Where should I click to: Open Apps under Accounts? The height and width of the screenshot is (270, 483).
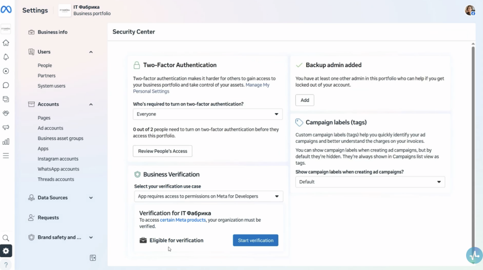click(x=43, y=149)
